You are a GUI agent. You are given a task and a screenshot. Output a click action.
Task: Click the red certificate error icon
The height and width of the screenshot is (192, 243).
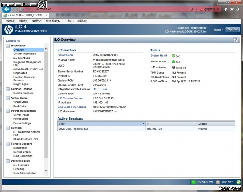[201, 9]
